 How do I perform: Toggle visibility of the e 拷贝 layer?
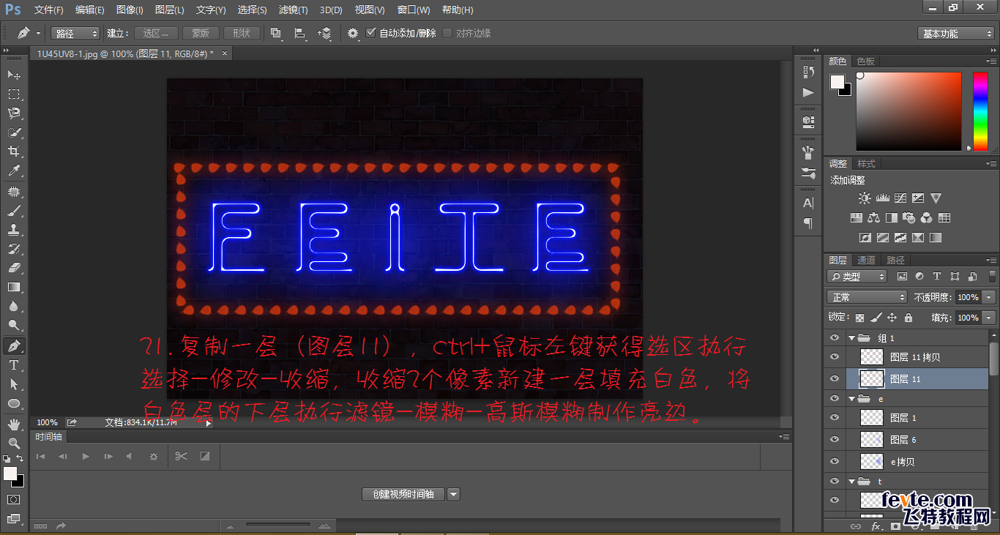tap(834, 461)
